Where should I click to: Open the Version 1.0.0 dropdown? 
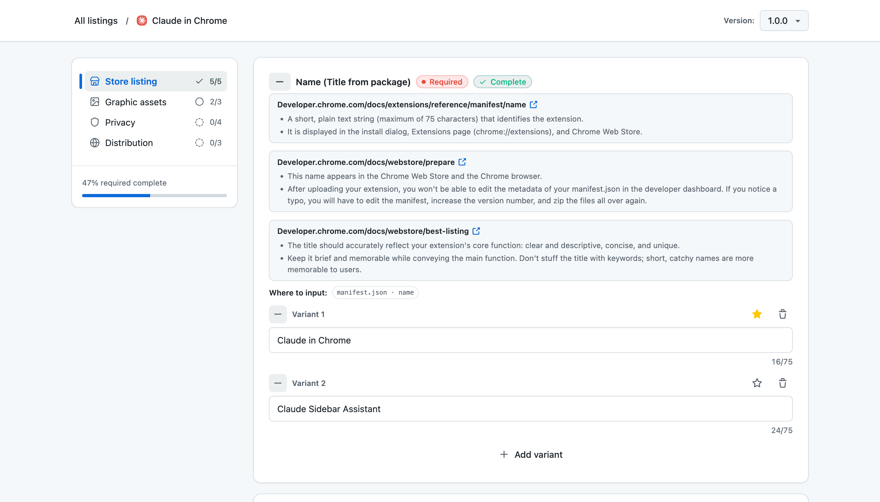coord(784,21)
